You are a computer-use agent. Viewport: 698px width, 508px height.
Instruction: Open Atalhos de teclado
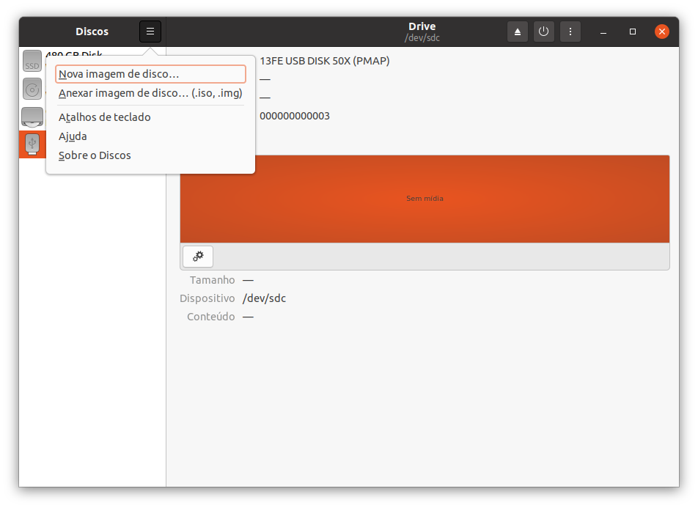point(150,117)
